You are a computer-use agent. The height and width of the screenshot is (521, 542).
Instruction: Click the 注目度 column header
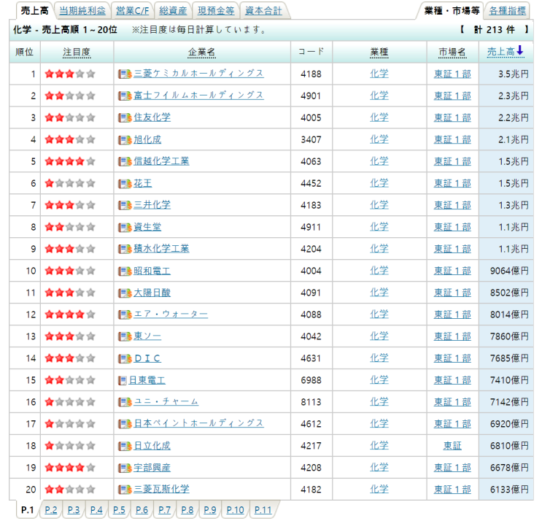(77, 53)
